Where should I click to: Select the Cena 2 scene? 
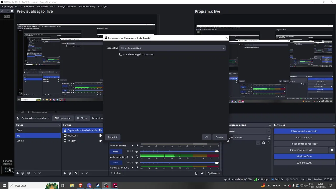tap(38, 141)
